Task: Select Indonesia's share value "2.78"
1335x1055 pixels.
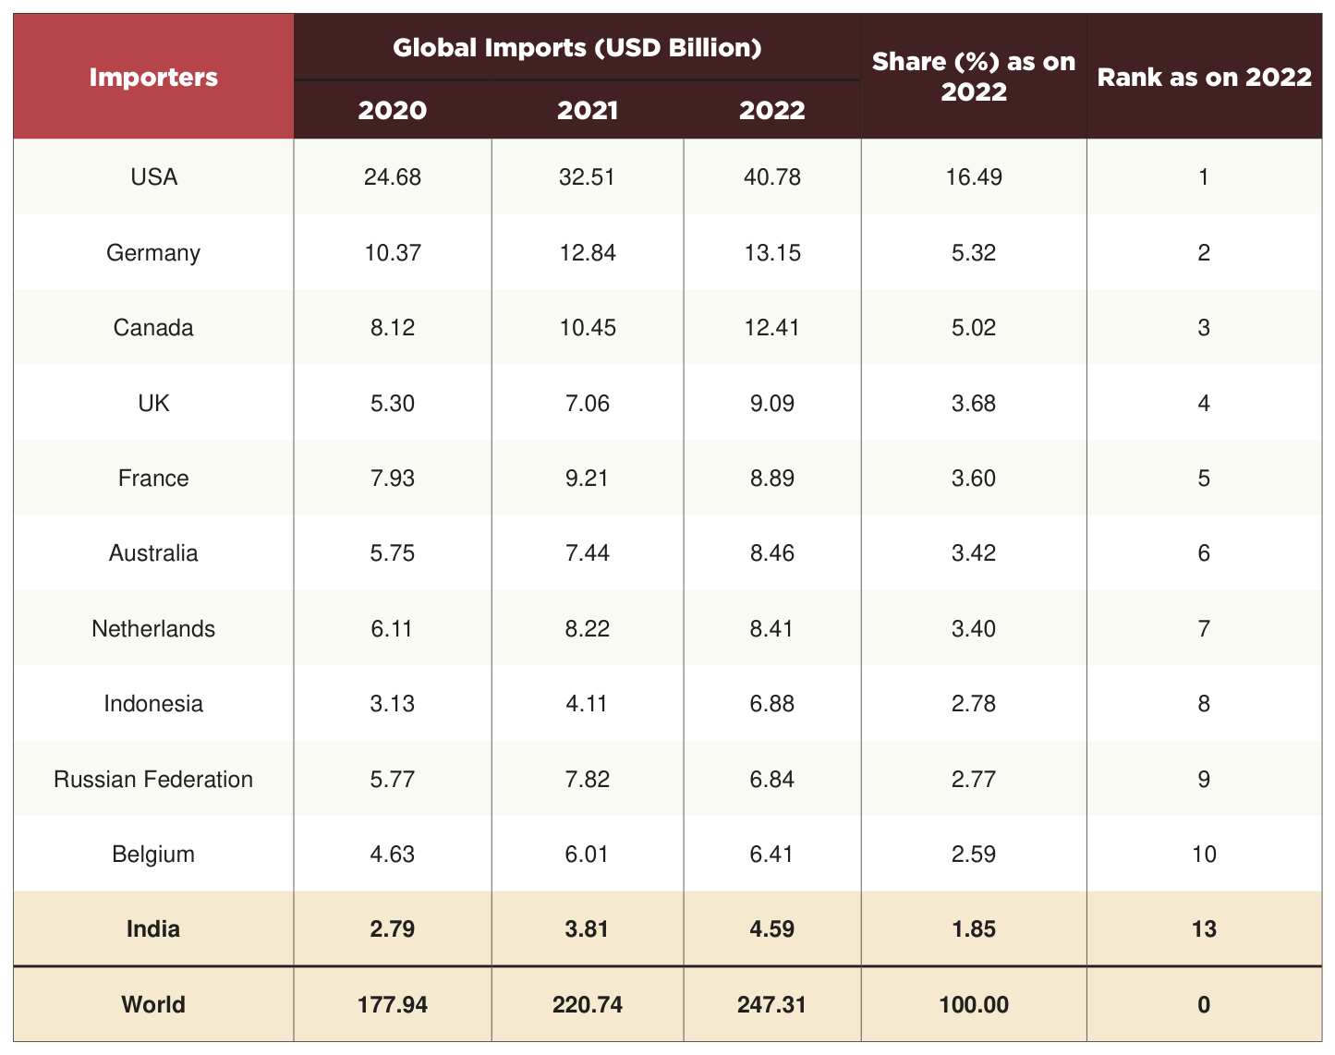Action: (x=974, y=703)
